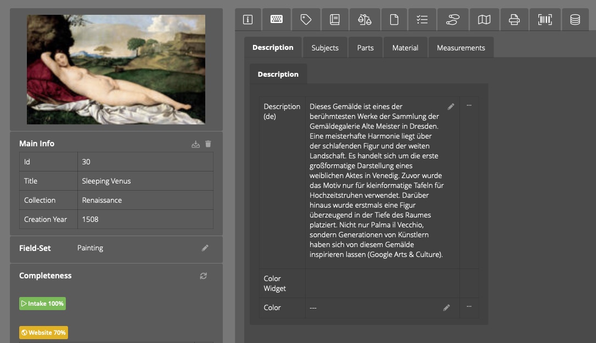596x343 pixels.
Task: Open the database icon tab
Action: click(x=575, y=20)
